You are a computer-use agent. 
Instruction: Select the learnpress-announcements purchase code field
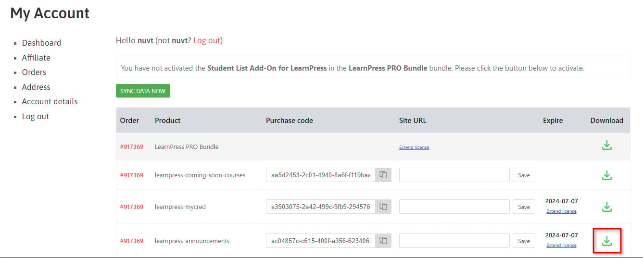pos(321,241)
